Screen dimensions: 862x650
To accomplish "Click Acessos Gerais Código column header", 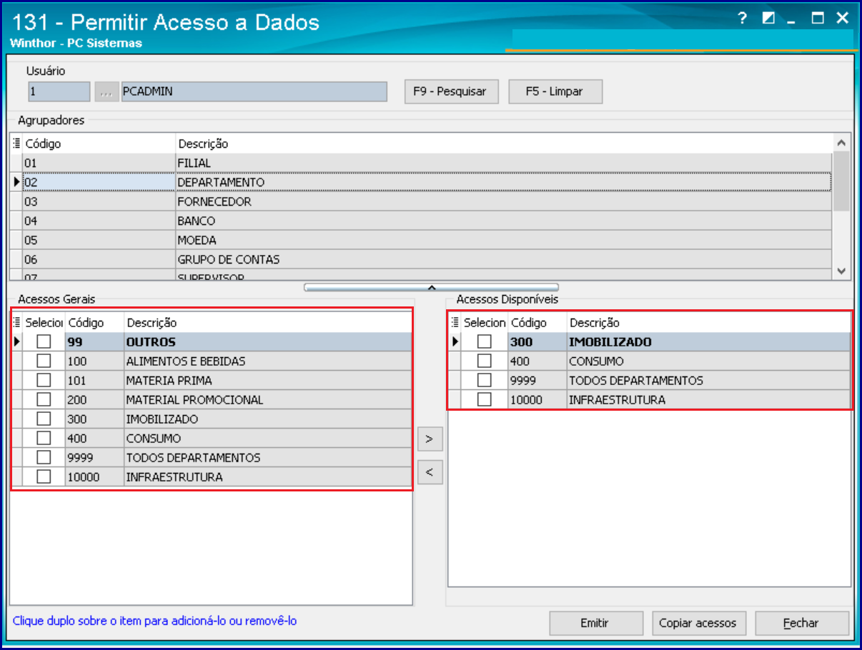I will pyautogui.click(x=94, y=323).
